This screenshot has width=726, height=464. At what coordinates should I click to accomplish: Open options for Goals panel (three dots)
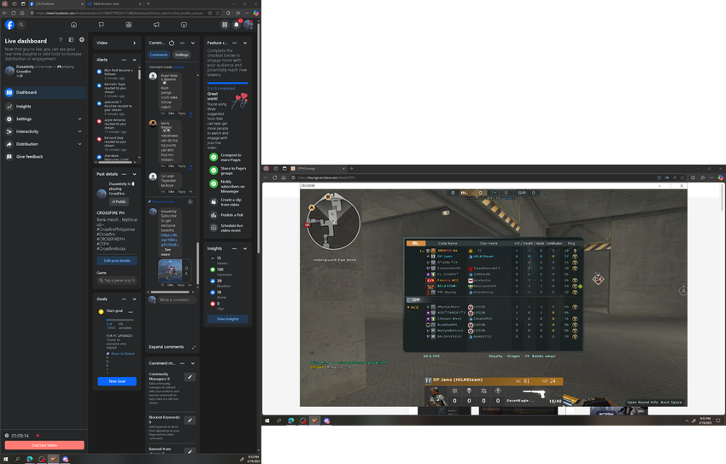[124, 299]
